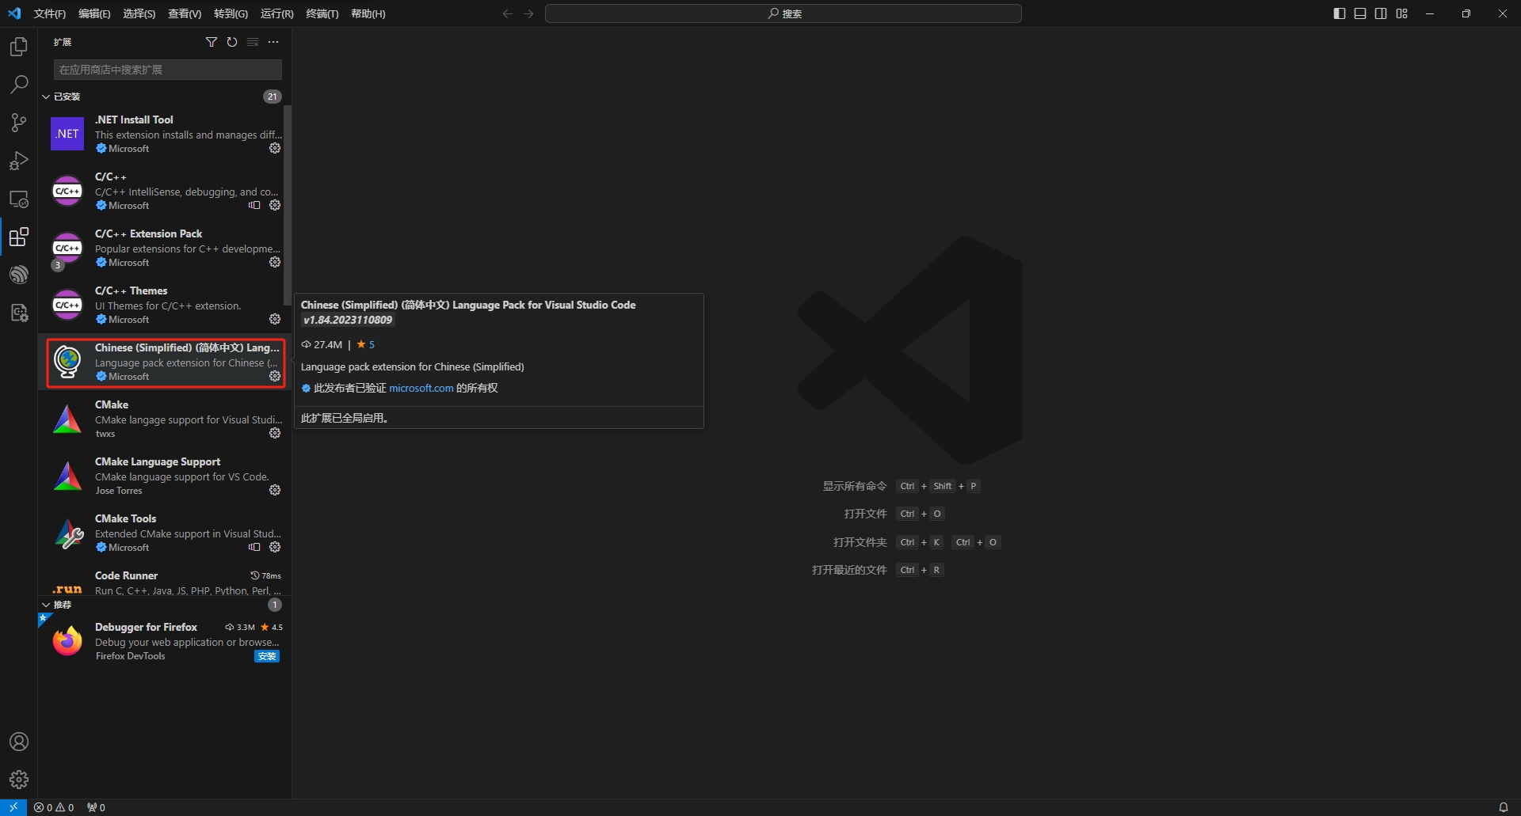Open manage gear for C/C++ Extension Pack
The width and height of the screenshot is (1521, 816).
click(x=275, y=262)
